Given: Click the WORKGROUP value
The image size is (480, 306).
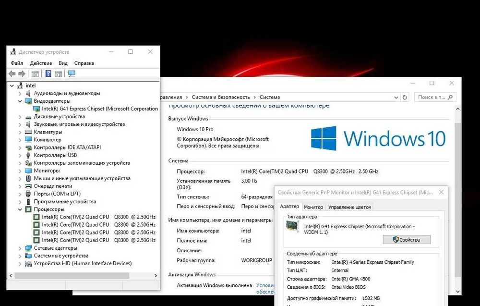Looking at the screenshot, I should click(256, 260).
